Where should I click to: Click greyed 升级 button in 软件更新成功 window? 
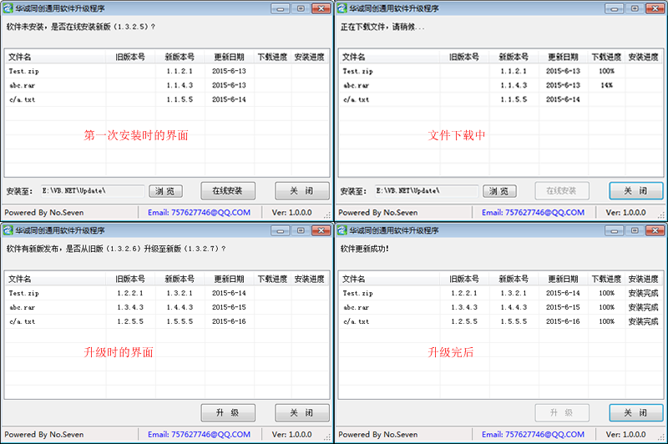click(562, 412)
